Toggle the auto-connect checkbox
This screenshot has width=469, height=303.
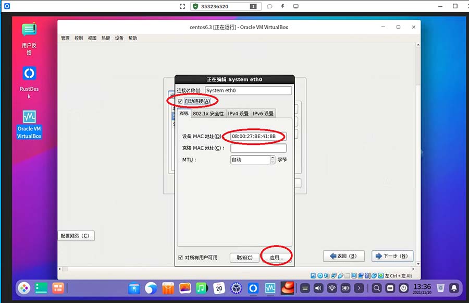pos(180,102)
